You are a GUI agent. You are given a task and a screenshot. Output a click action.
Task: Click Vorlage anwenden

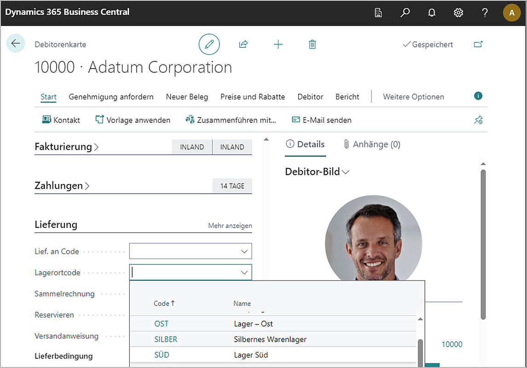tap(133, 120)
